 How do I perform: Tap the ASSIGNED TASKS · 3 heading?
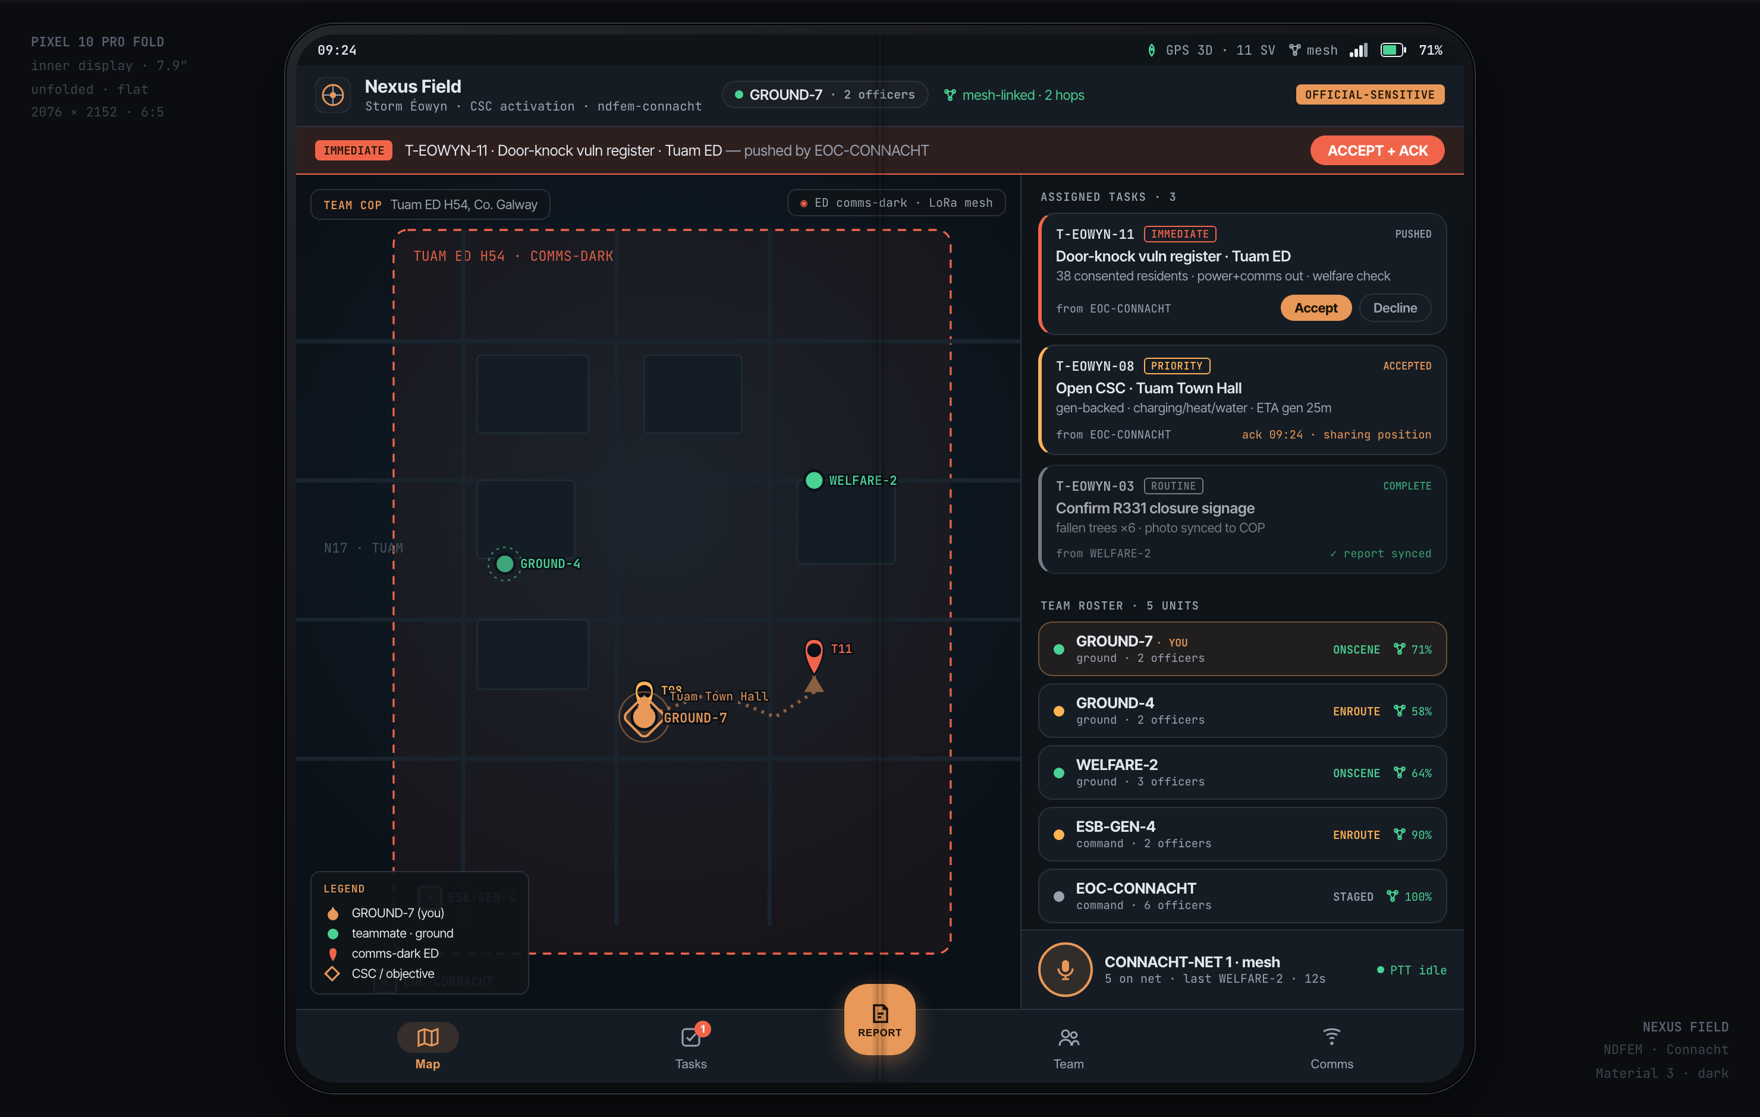coord(1108,197)
